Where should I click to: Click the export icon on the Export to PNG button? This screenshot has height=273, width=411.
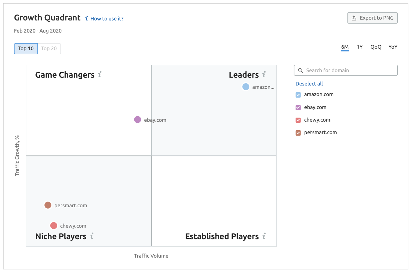pos(354,18)
